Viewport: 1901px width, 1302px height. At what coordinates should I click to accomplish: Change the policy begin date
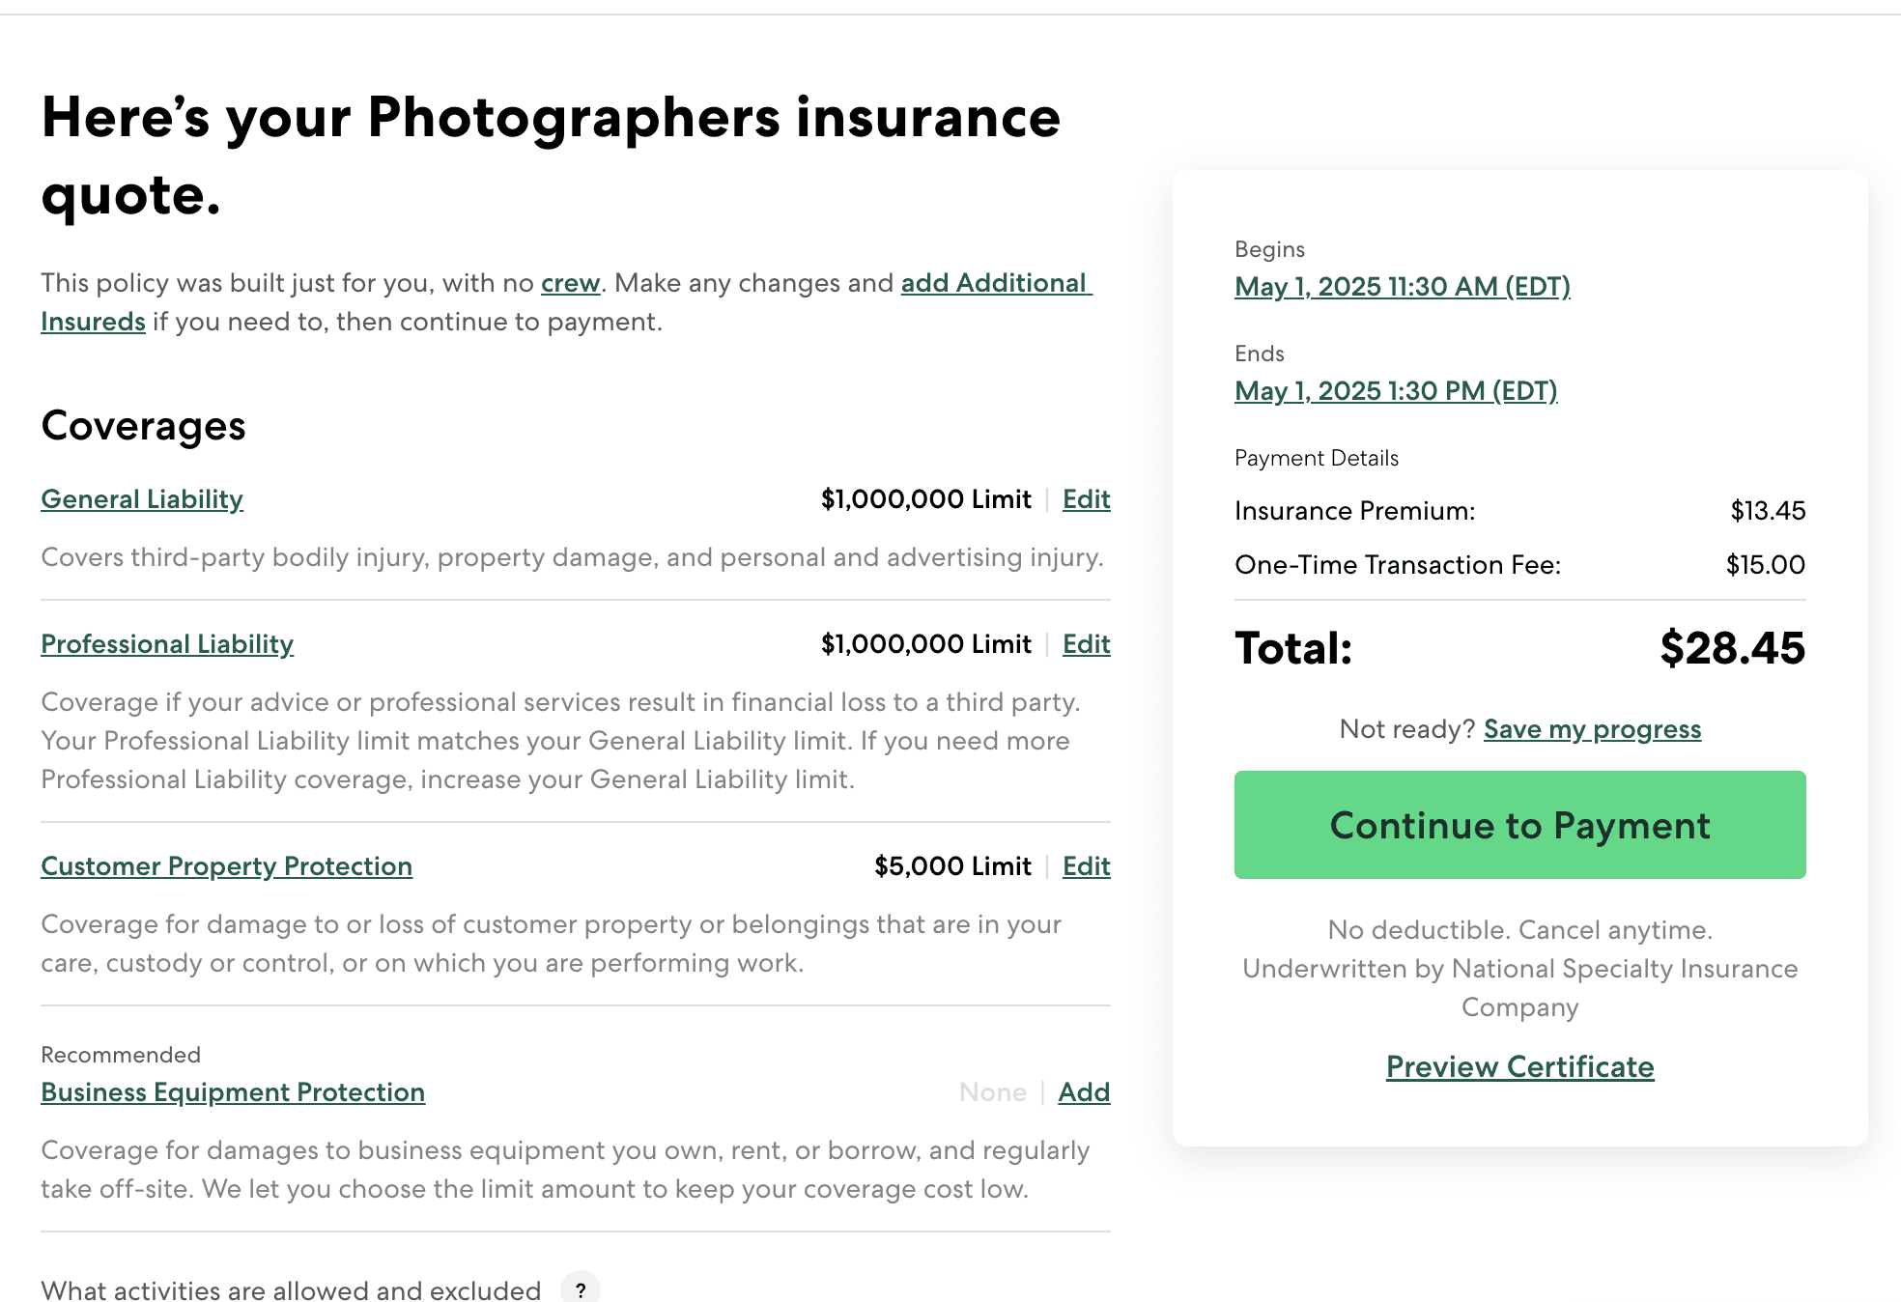1403,287
